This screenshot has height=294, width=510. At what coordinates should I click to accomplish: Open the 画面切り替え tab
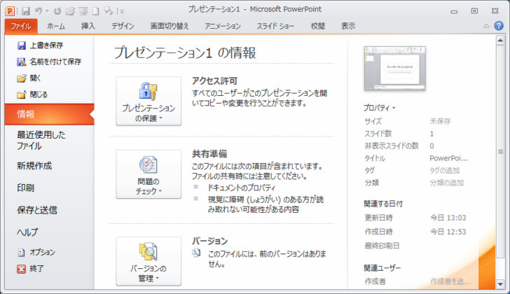[x=170, y=27]
